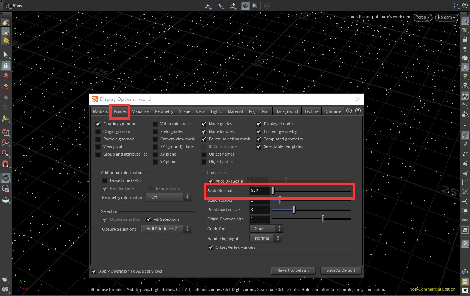Check the XZ (ground) plane option
The image size is (470, 296).
155,146
